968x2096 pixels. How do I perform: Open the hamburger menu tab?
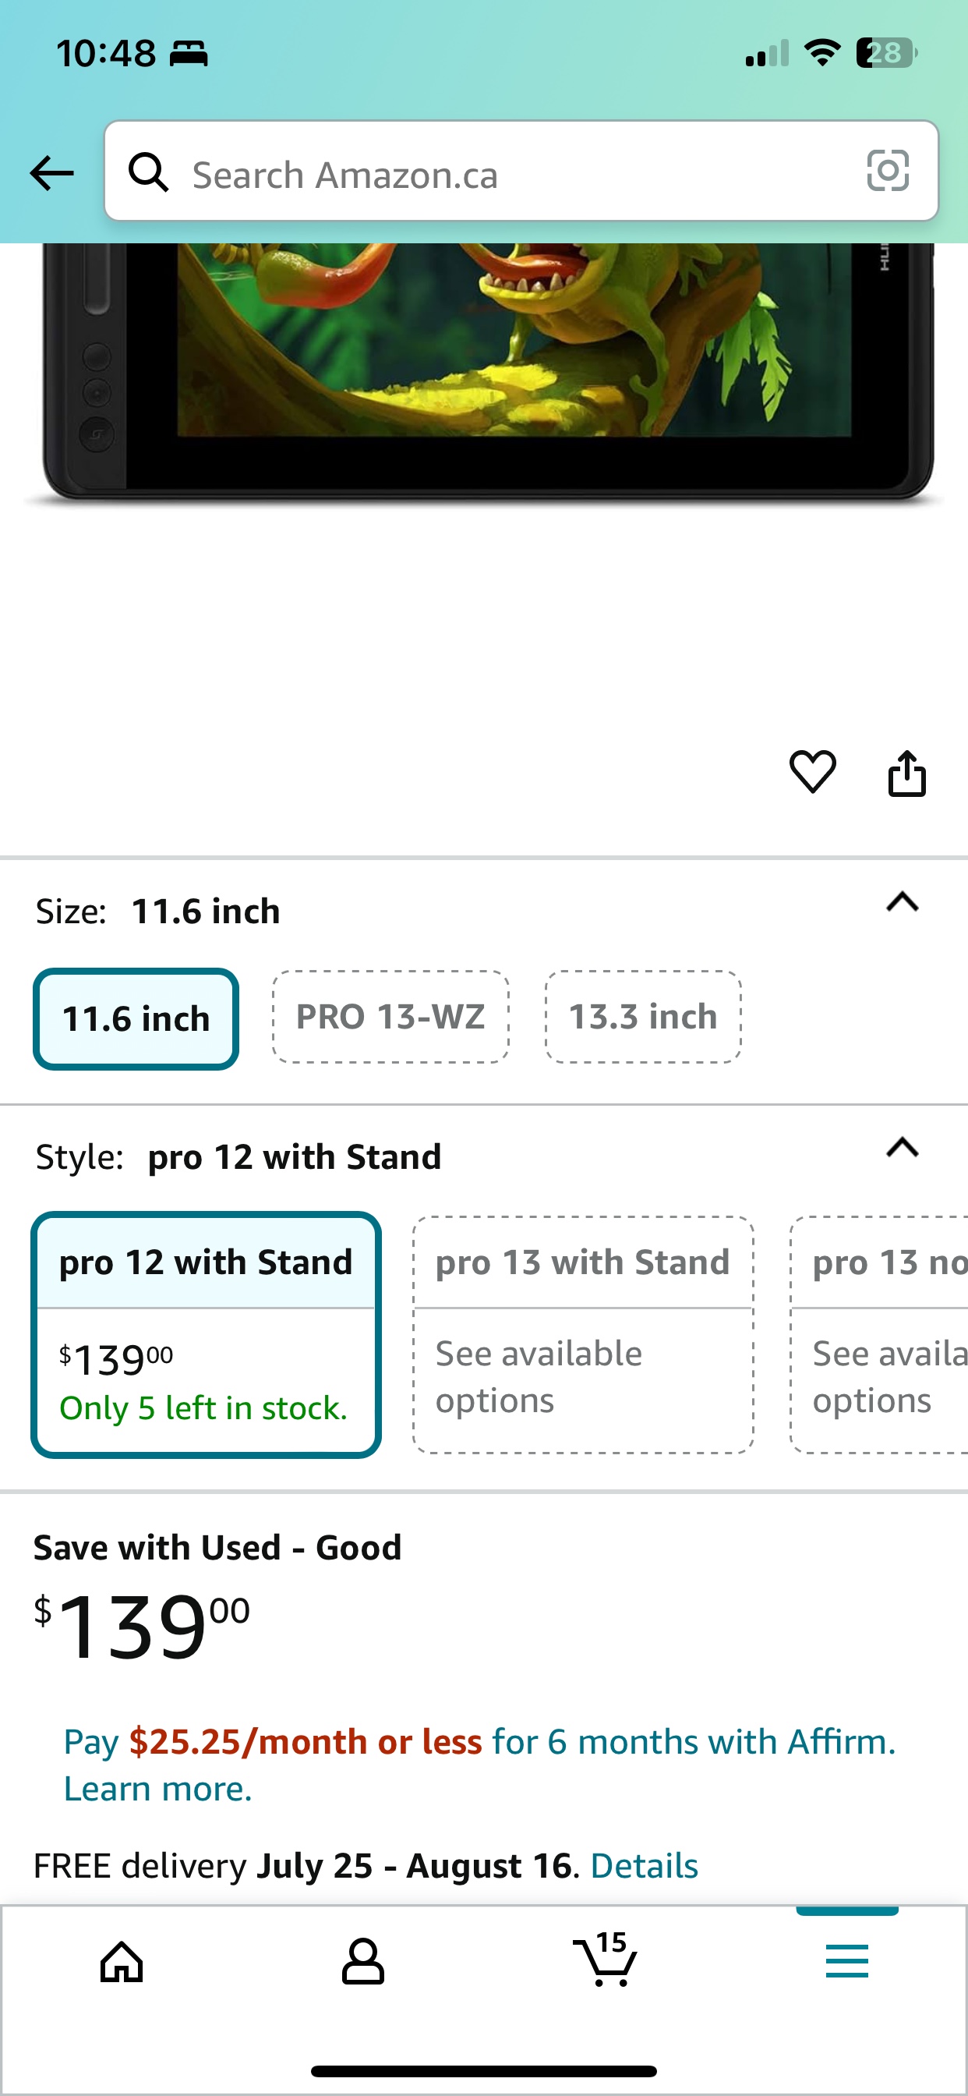pyautogui.click(x=846, y=1961)
